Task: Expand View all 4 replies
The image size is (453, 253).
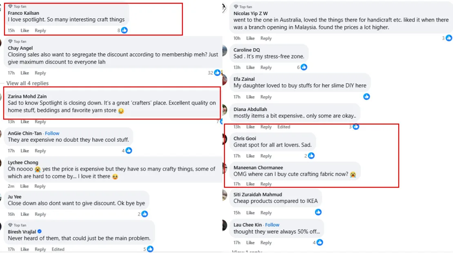Action: click(27, 83)
